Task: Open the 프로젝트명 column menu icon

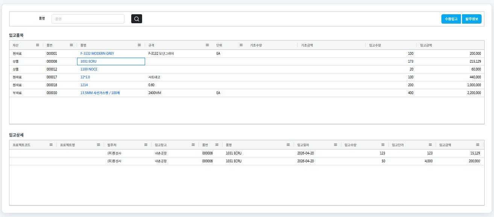Action: click(98, 145)
